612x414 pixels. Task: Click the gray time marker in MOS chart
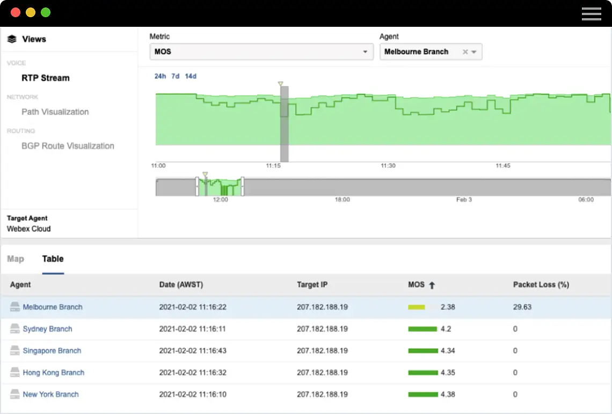(285, 123)
